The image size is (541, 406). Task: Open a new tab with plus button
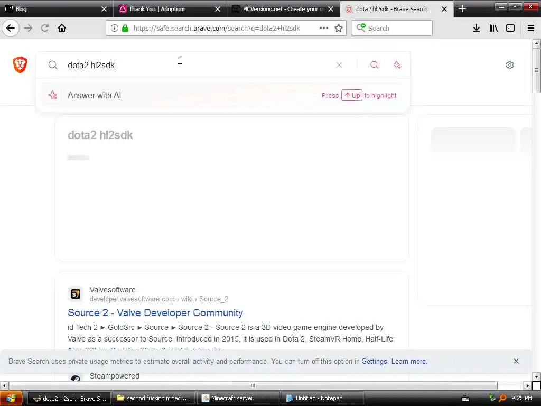[462, 8]
